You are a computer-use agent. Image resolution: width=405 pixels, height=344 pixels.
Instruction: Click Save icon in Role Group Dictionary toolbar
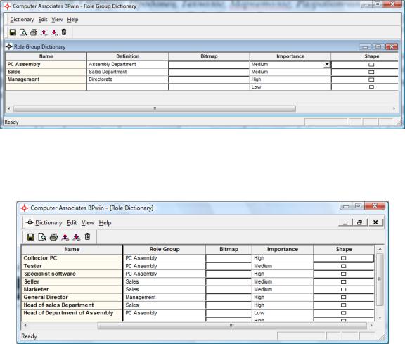coord(13,32)
